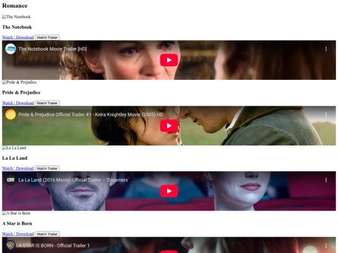Click Watch Trailer button under Pride & Prejudice
338x253 pixels.
click(47, 103)
